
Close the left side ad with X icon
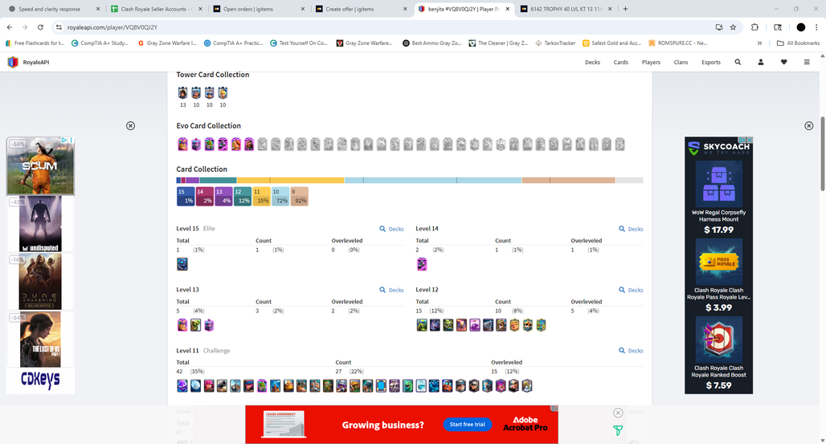tap(131, 126)
